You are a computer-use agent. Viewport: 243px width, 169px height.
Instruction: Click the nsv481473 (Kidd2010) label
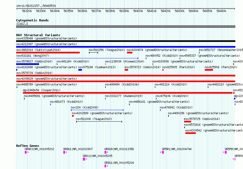click(x=66, y=102)
